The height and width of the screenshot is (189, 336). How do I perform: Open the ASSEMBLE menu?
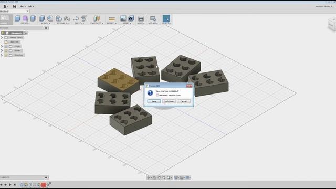pos(63,23)
